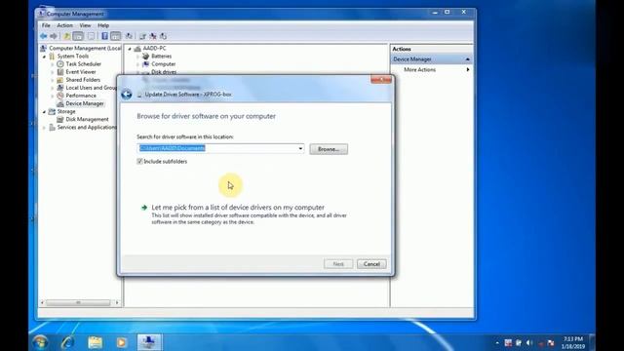Open the File menu

coord(46,25)
